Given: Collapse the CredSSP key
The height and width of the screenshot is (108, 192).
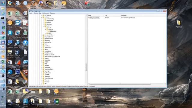Looking at the screenshot, I should [45, 30].
